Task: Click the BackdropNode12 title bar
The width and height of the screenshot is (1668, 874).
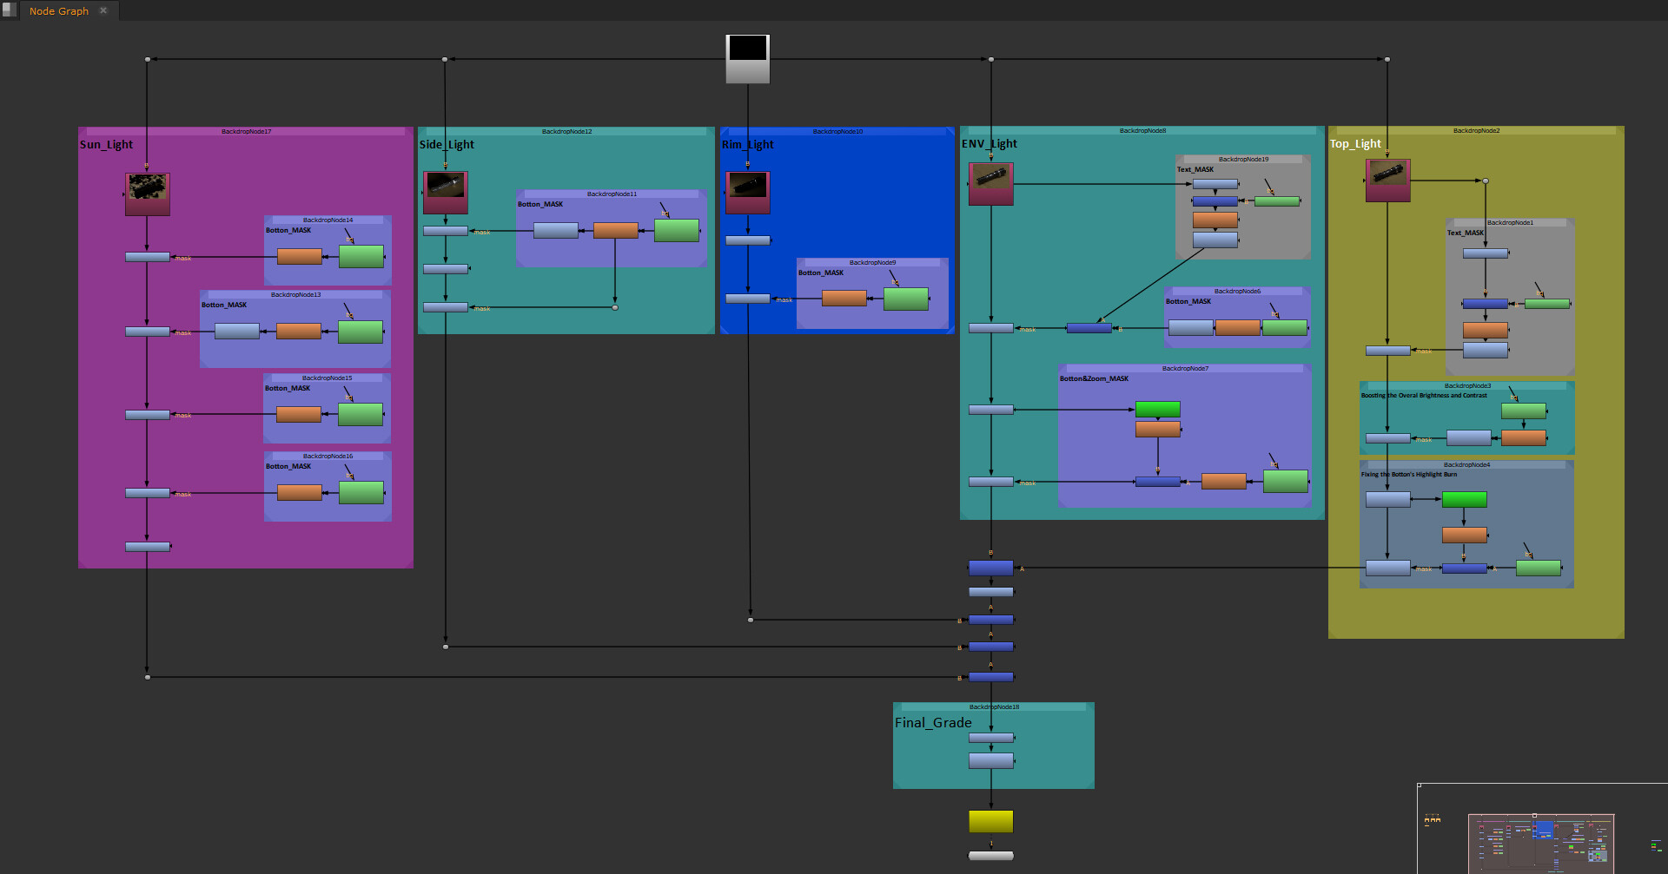Action: [x=566, y=132]
